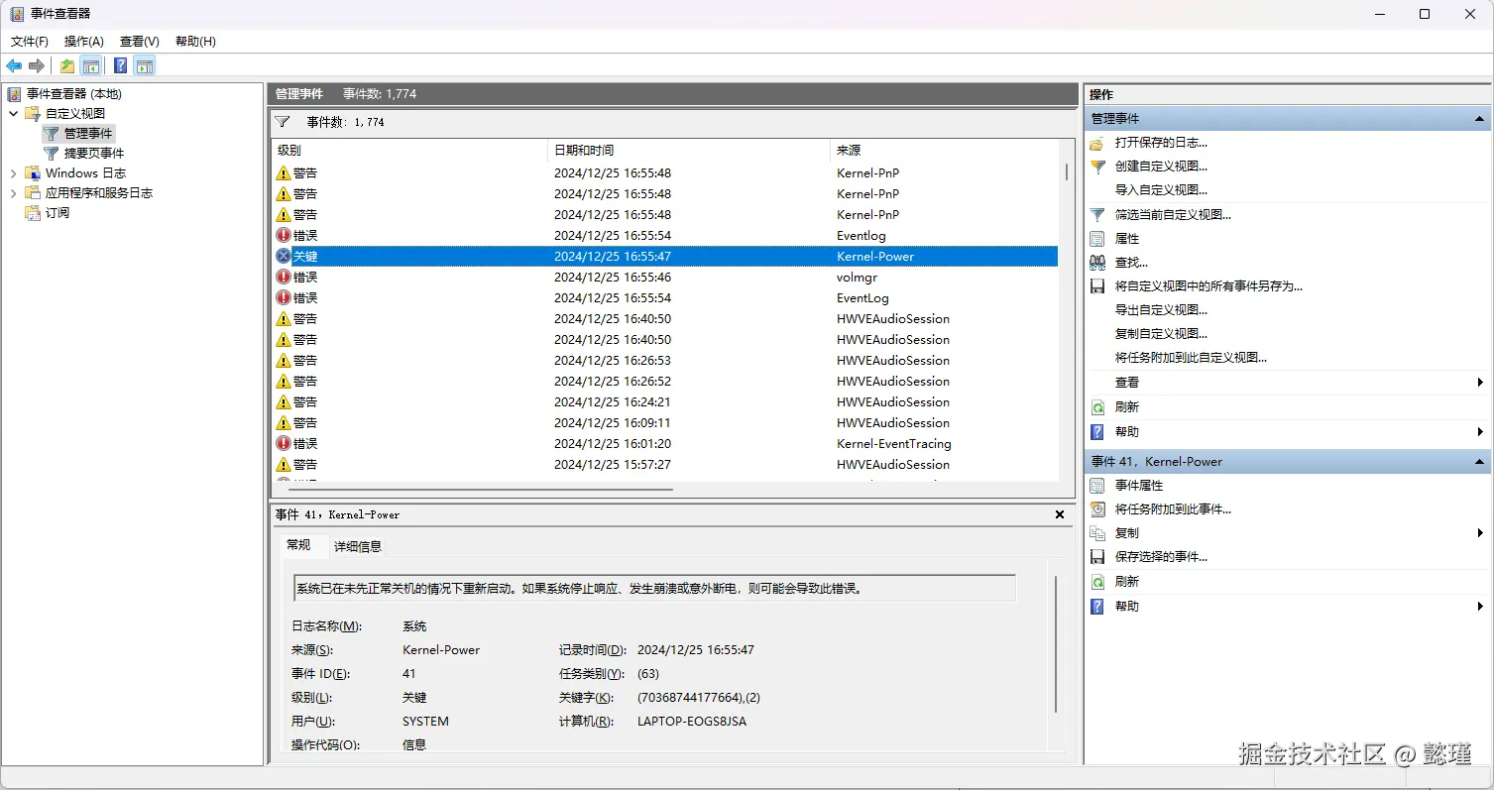
Task: Click the 创建自定义视图 funnel icon
Action: (x=1097, y=167)
